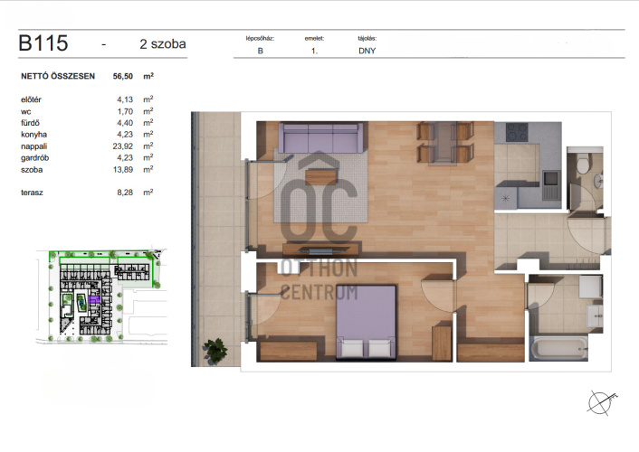
Task: Click the purple sofa in the living room
Action: 321,138
